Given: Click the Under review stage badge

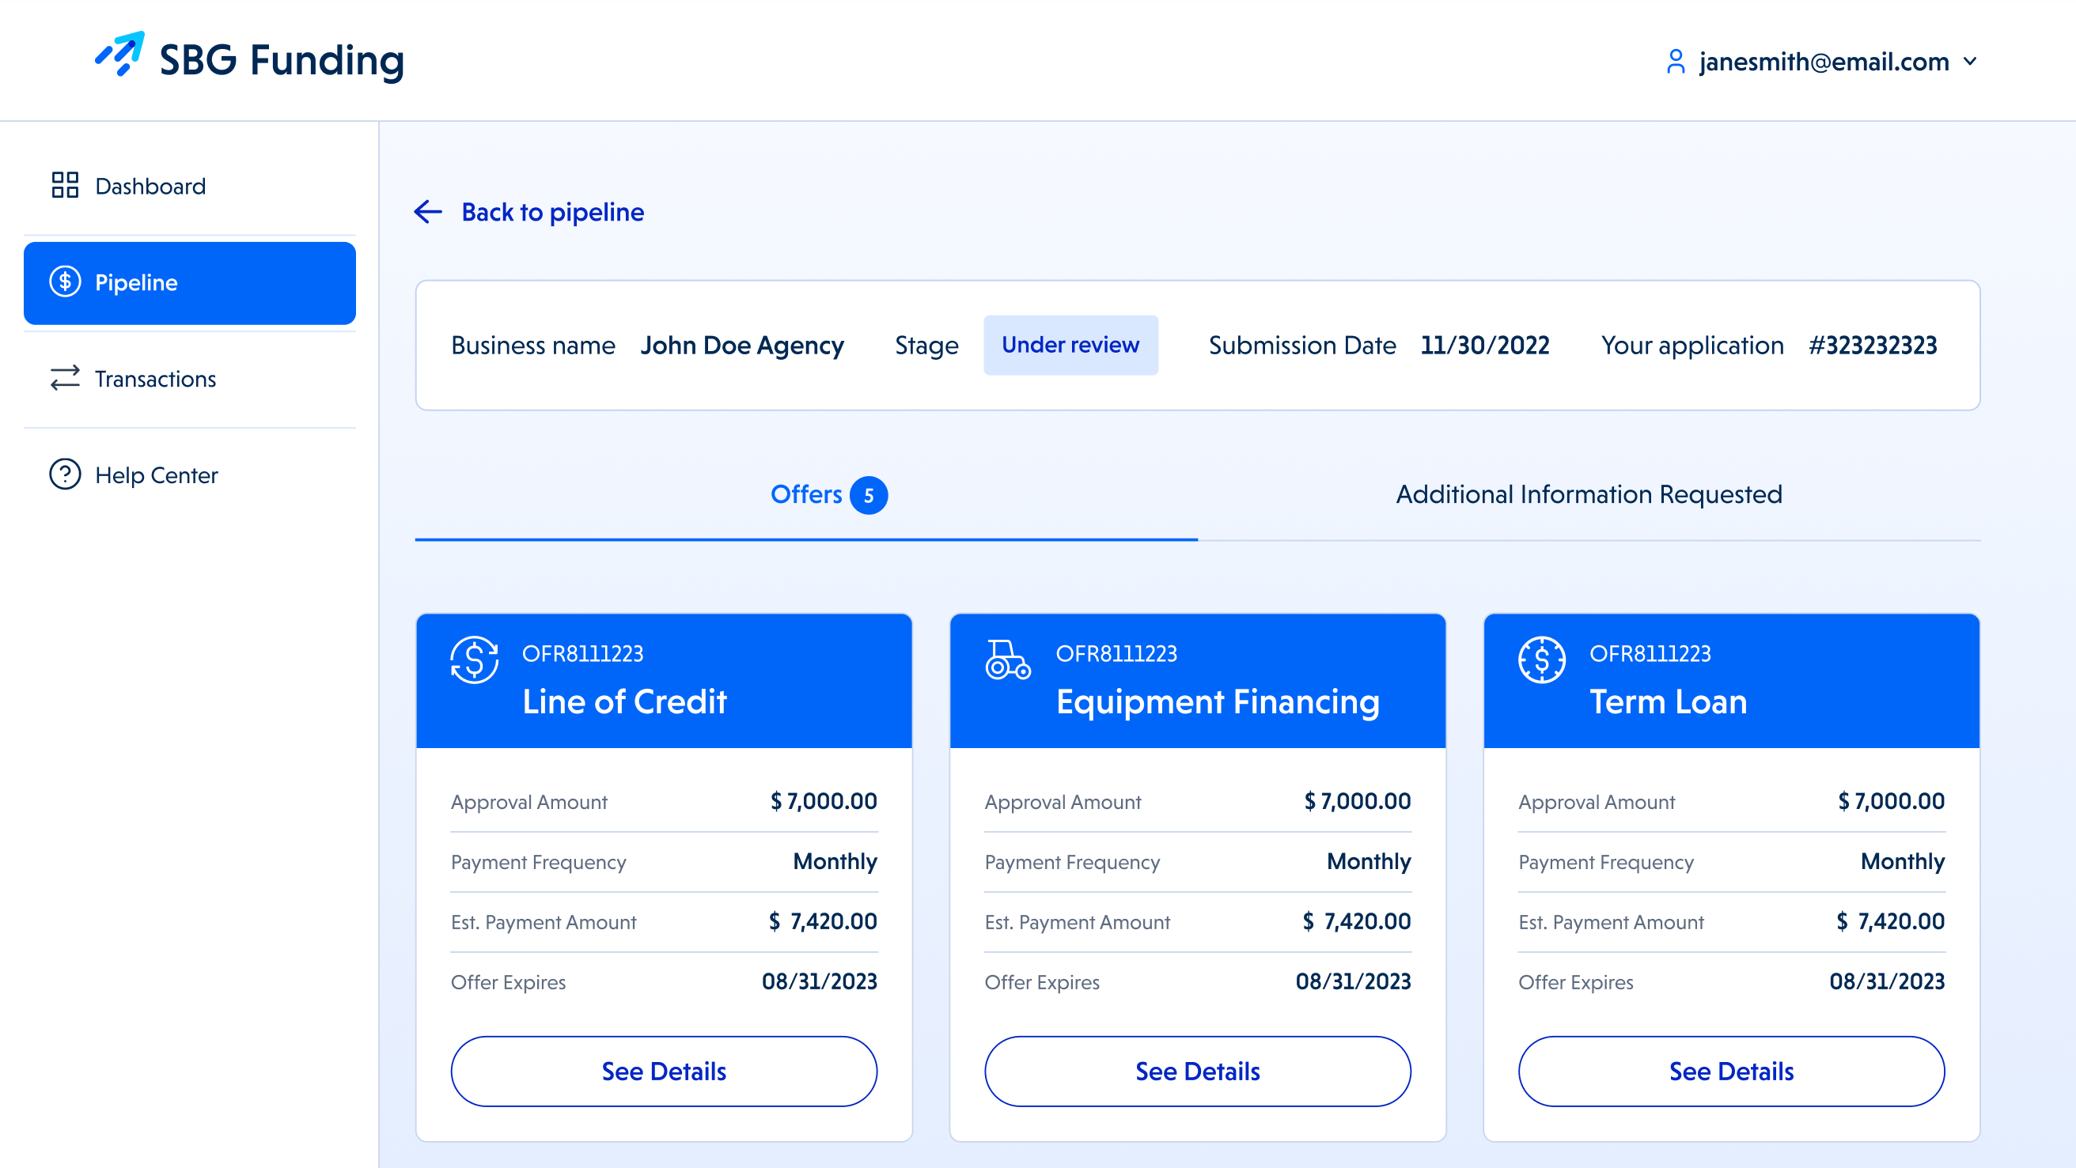Looking at the screenshot, I should pos(1070,345).
